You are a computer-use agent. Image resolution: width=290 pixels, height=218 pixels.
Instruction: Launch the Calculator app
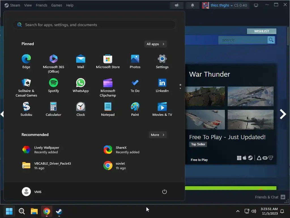54,109
